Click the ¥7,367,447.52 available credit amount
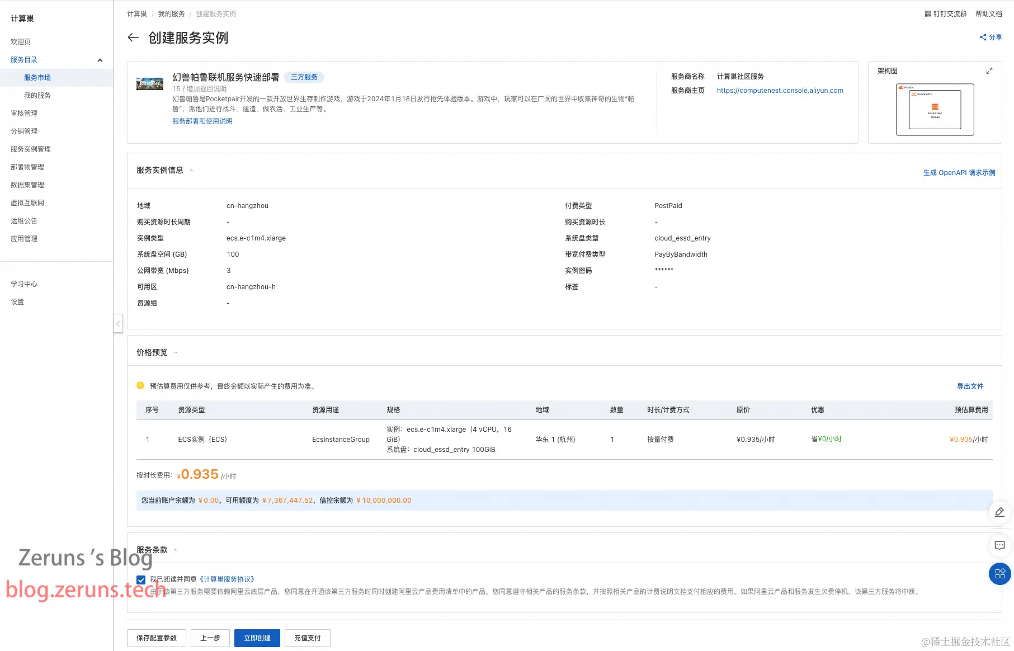Viewport: 1014px width, 651px height. [287, 501]
